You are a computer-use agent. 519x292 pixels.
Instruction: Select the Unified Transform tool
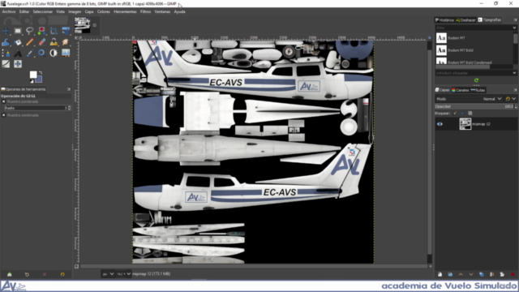tap(66, 31)
